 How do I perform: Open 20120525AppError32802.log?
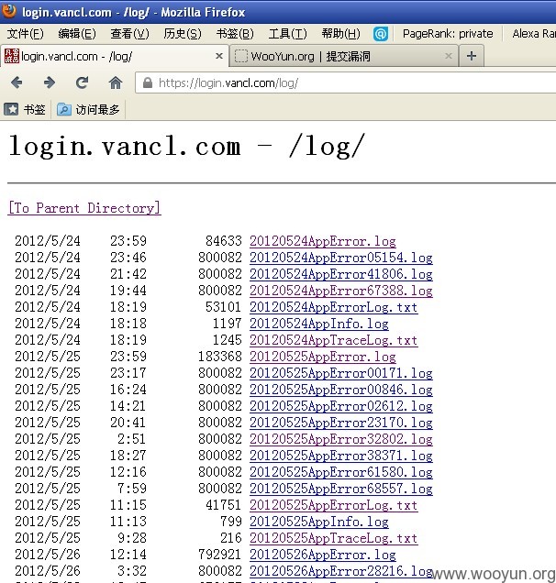(341, 439)
